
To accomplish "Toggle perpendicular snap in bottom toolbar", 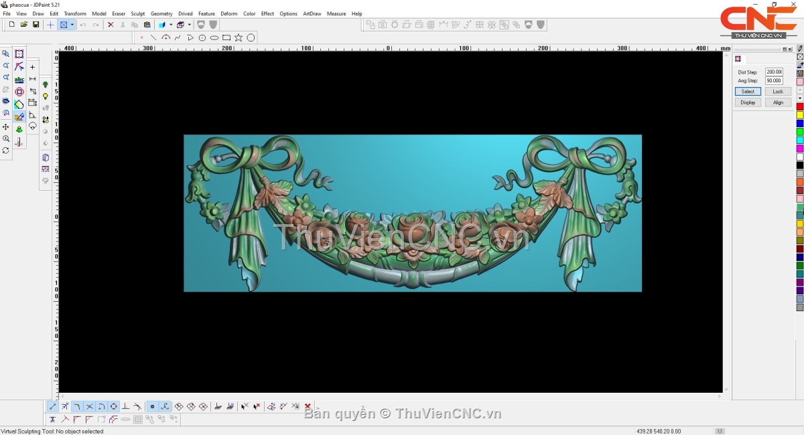I will point(125,406).
